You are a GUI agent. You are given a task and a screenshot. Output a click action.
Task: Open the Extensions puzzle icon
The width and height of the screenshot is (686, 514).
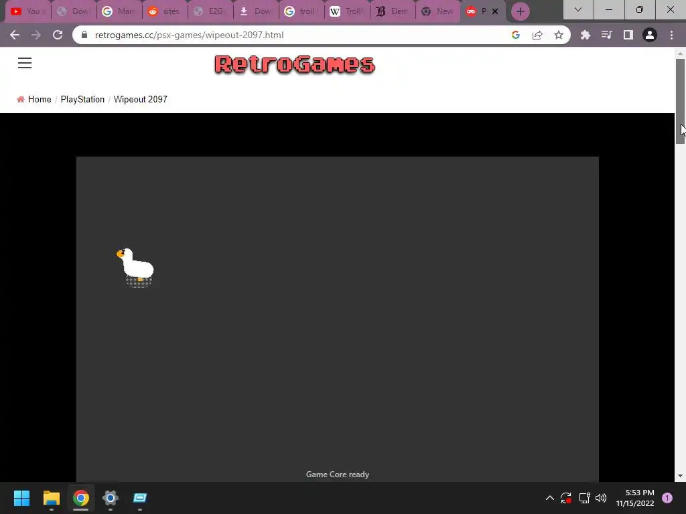pyautogui.click(x=586, y=35)
